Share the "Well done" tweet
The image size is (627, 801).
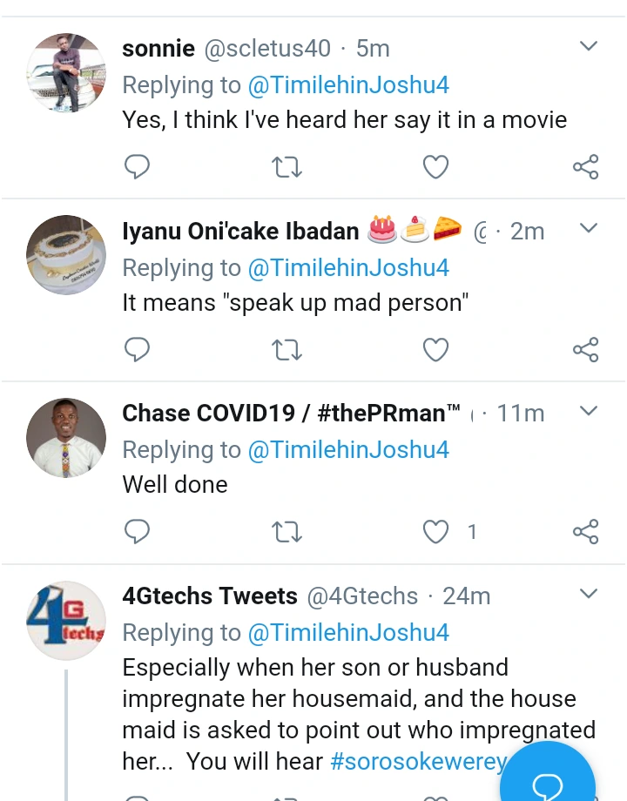pos(585,531)
